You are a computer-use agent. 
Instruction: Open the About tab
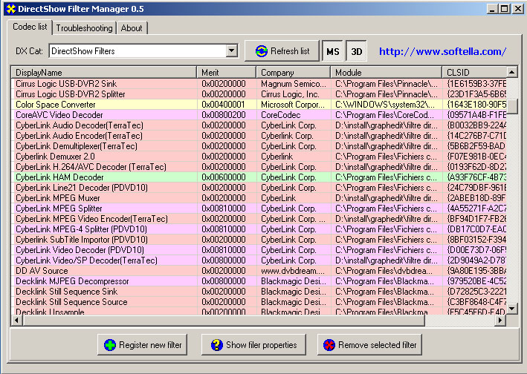pyautogui.click(x=132, y=28)
